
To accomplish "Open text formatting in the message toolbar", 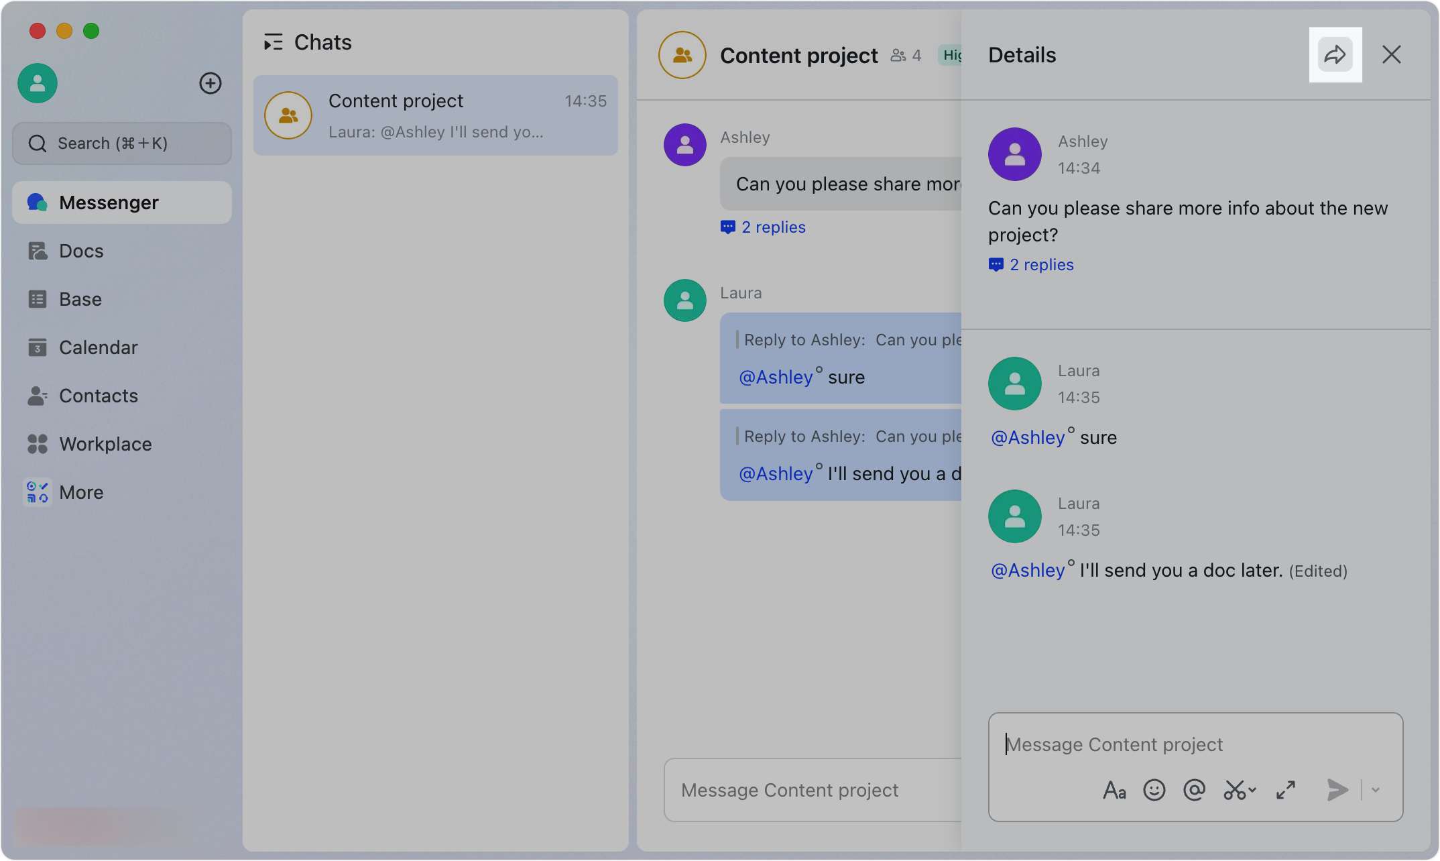I will 1114,790.
